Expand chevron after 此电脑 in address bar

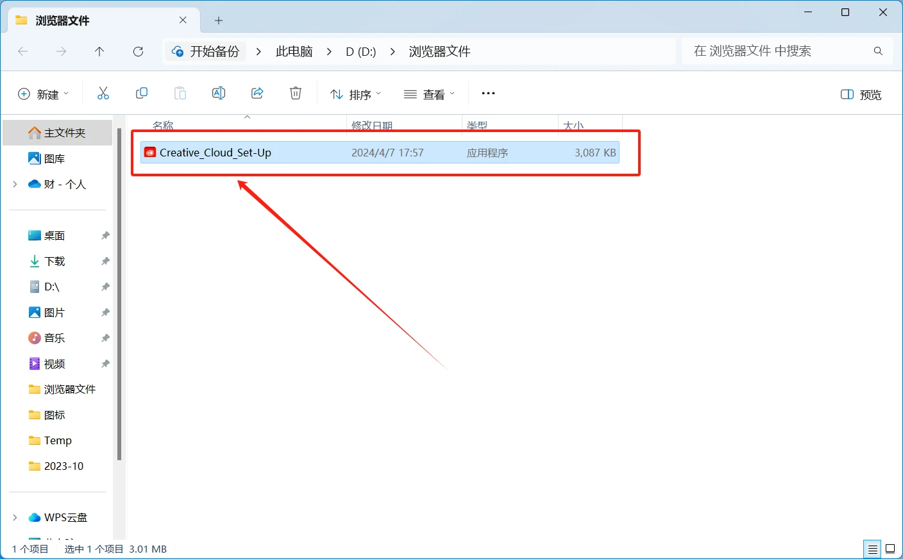click(329, 51)
